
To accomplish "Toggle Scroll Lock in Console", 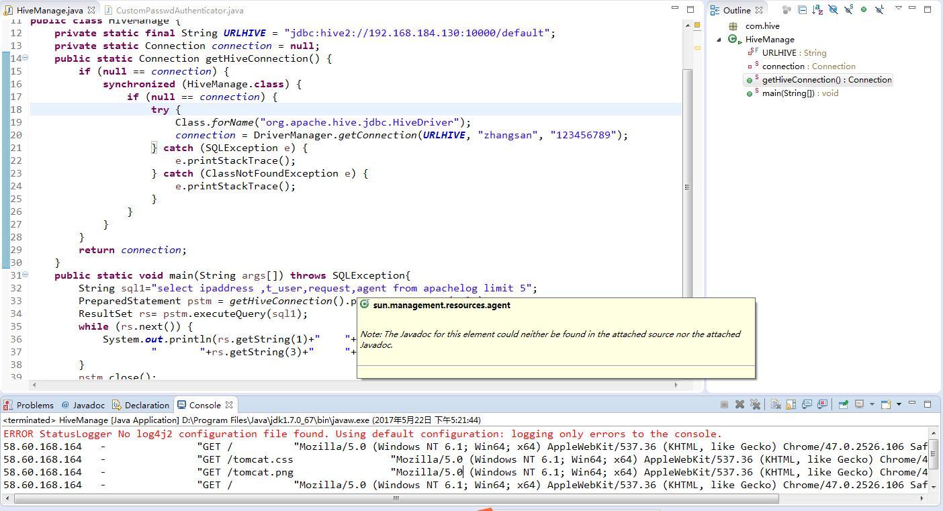I will click(791, 404).
